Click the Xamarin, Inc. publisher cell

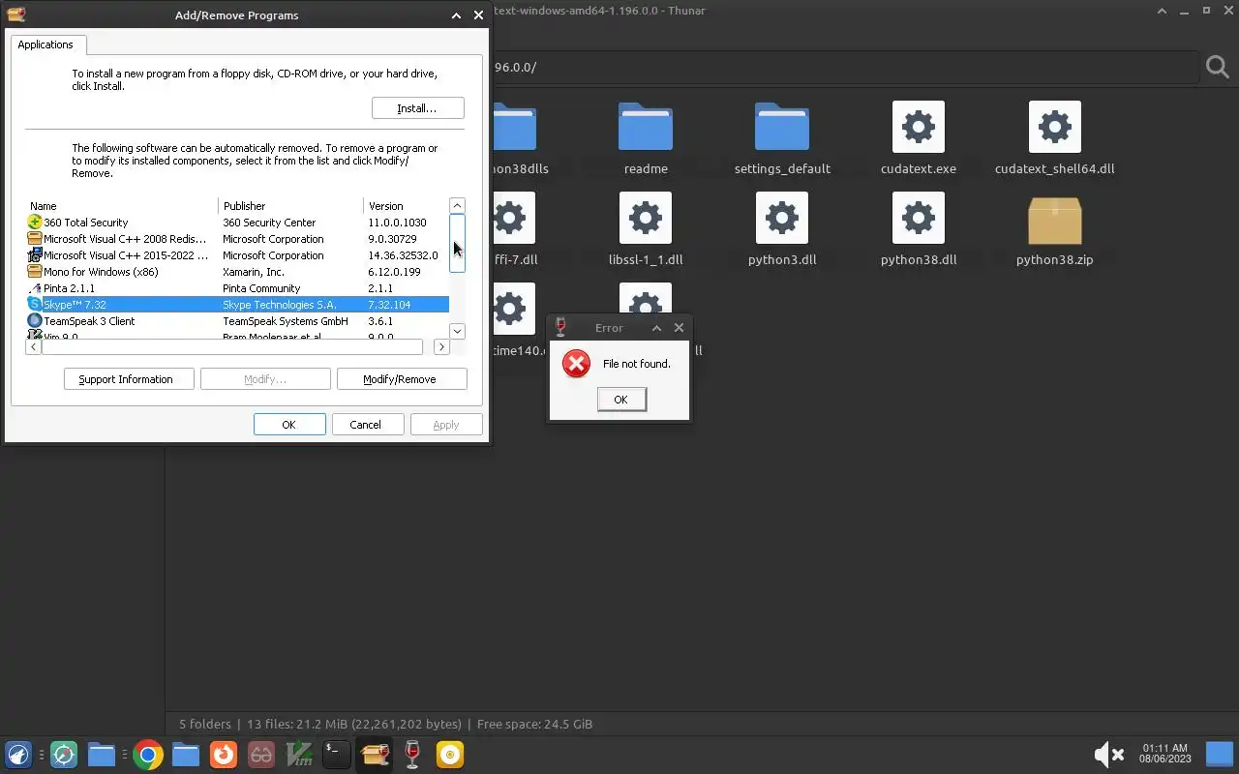click(x=254, y=272)
